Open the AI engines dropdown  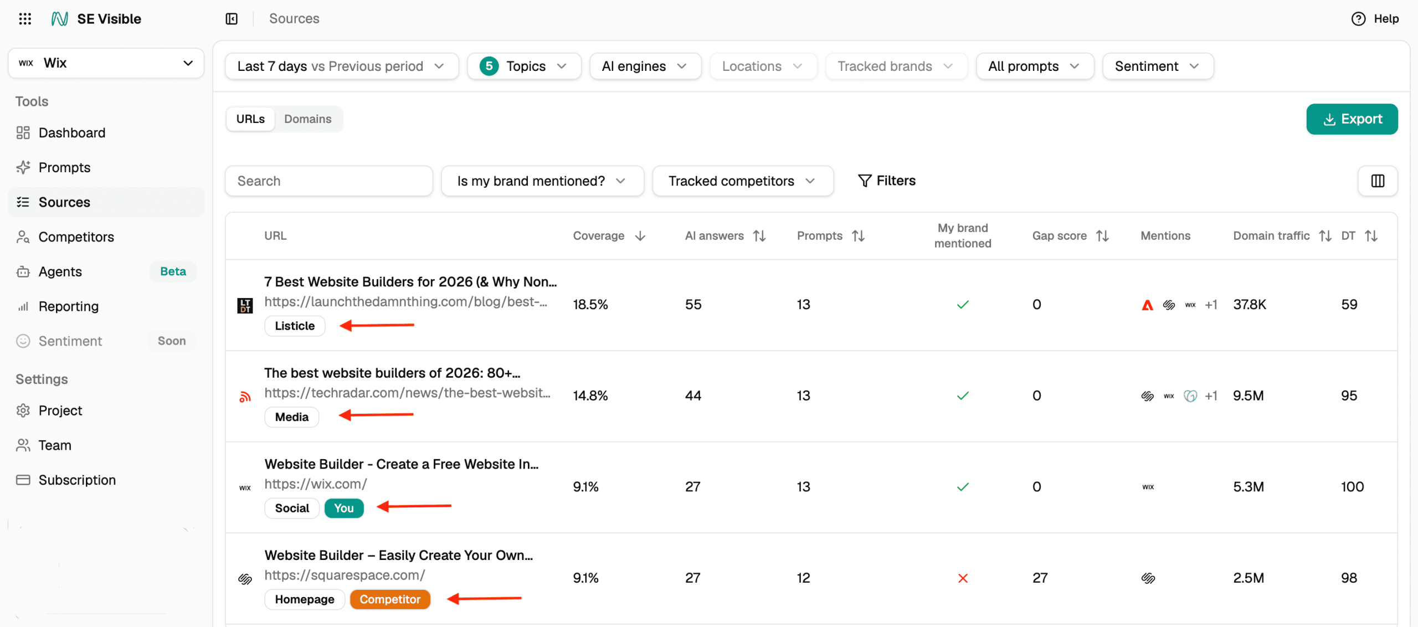[645, 66]
